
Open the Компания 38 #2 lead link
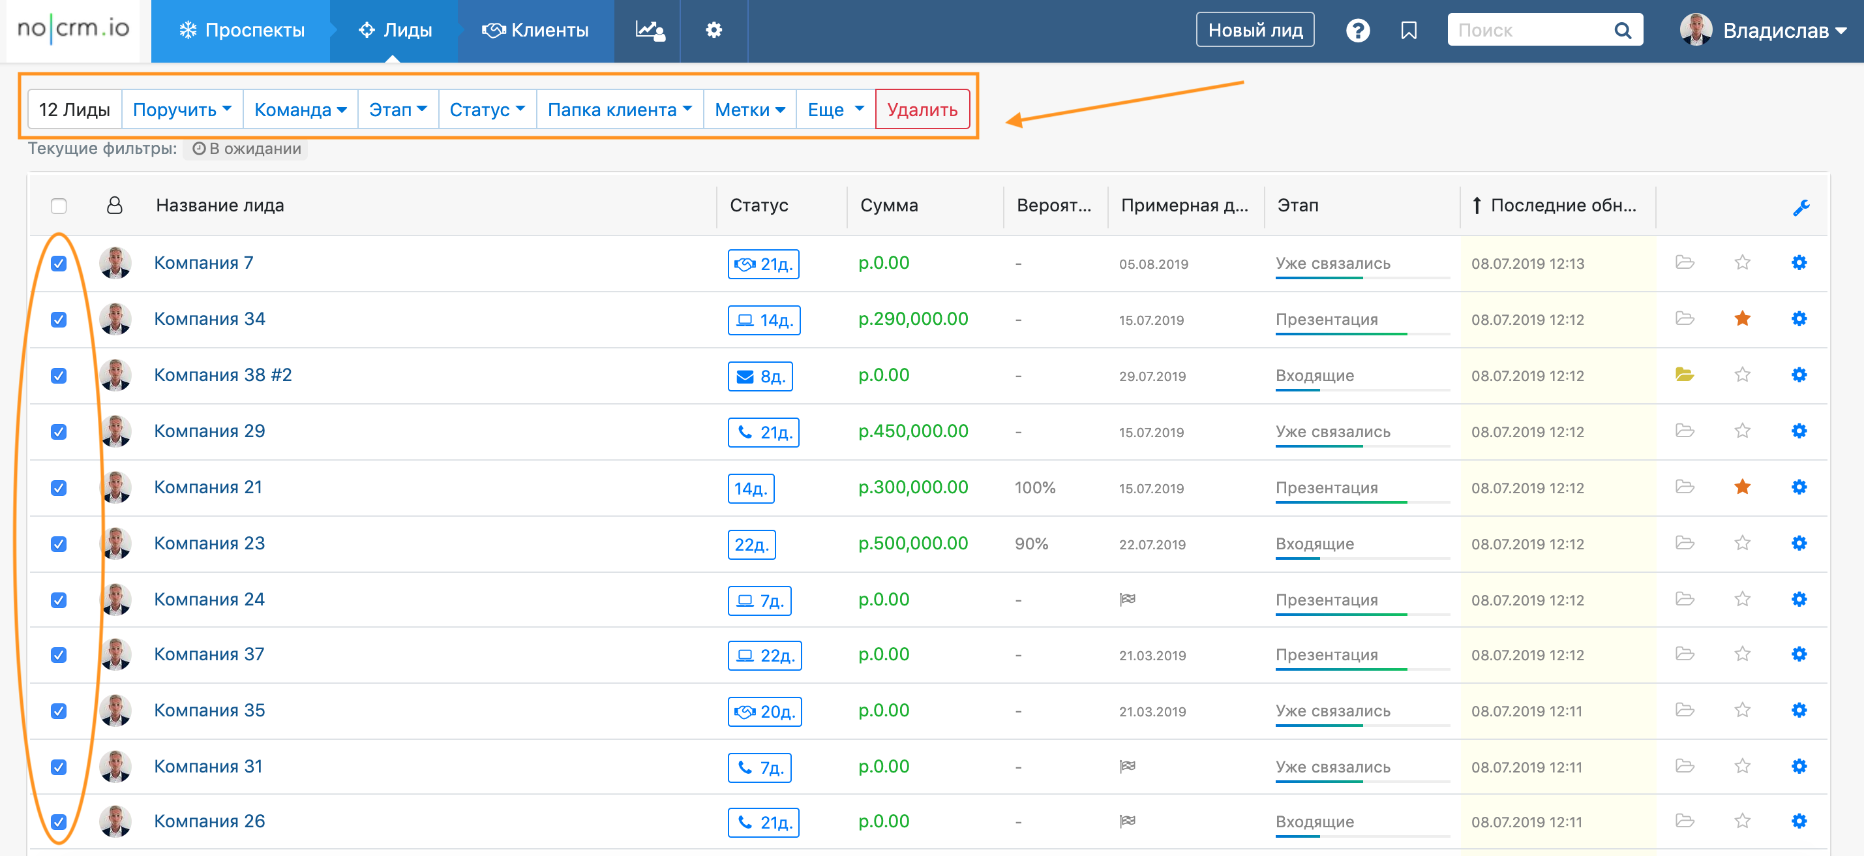coord(223,374)
